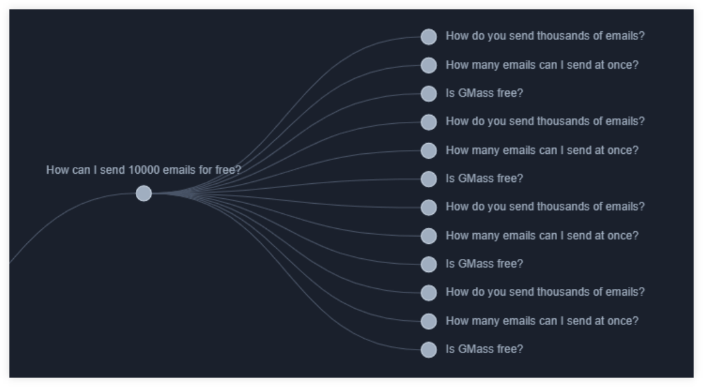The height and width of the screenshot is (387, 703).
Task: Select the bottommost "Is GMass free?" node circle
Action: [429, 349]
